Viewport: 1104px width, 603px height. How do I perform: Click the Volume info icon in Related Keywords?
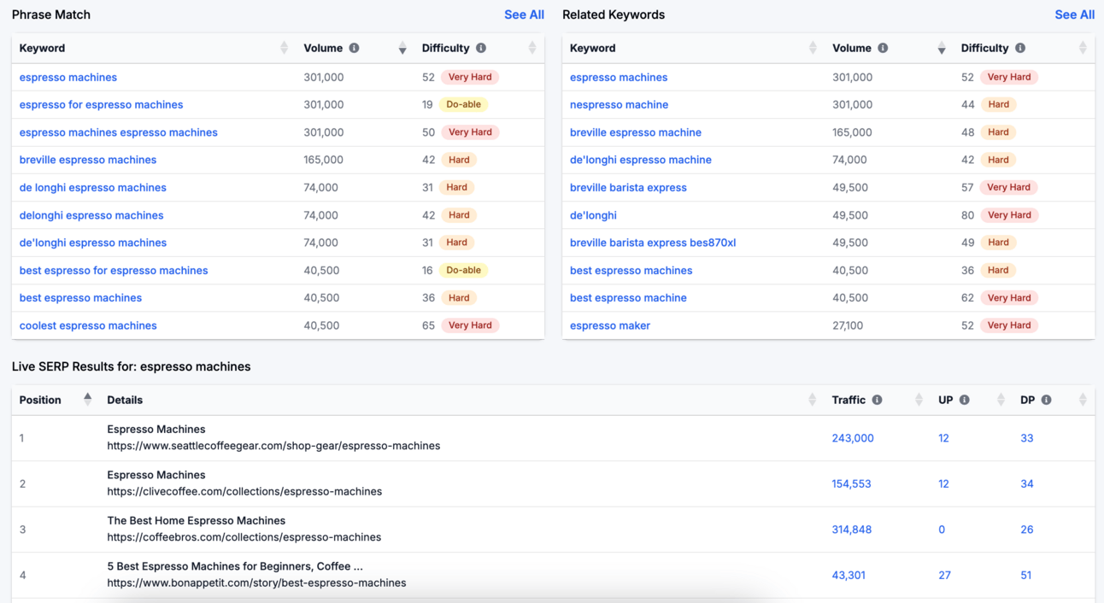(883, 49)
